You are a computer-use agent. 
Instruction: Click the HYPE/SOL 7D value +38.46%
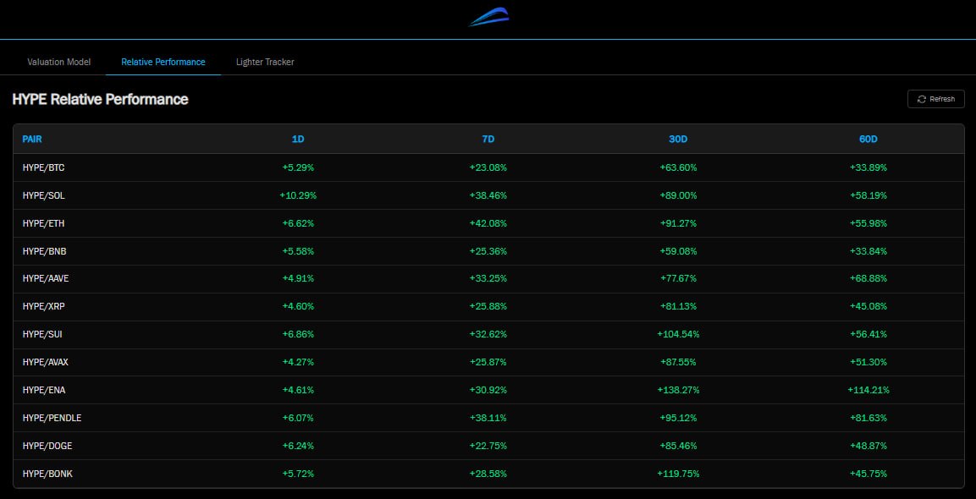click(x=488, y=195)
